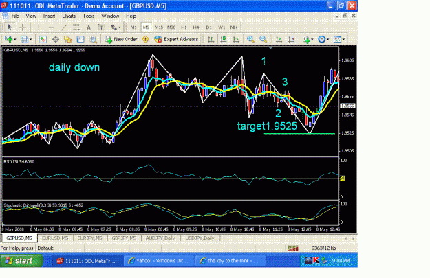This screenshot has width=430, height=278.
Task: Switch to W1 timeframe
Action: [x=222, y=27]
